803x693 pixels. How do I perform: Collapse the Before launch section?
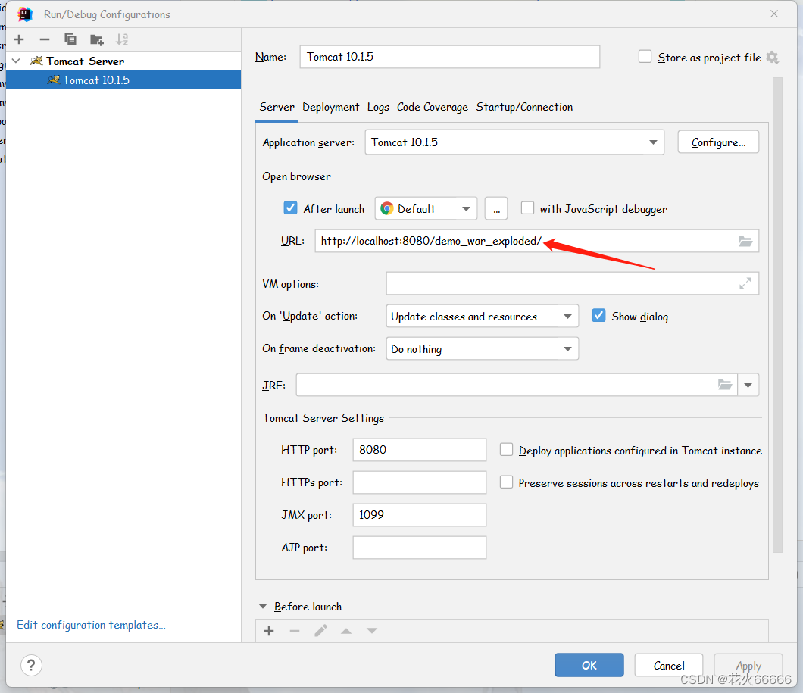(263, 607)
